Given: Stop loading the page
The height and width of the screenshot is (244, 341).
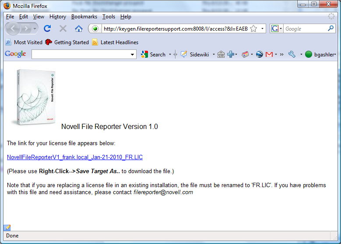Looking at the screenshot, I should [63, 28].
